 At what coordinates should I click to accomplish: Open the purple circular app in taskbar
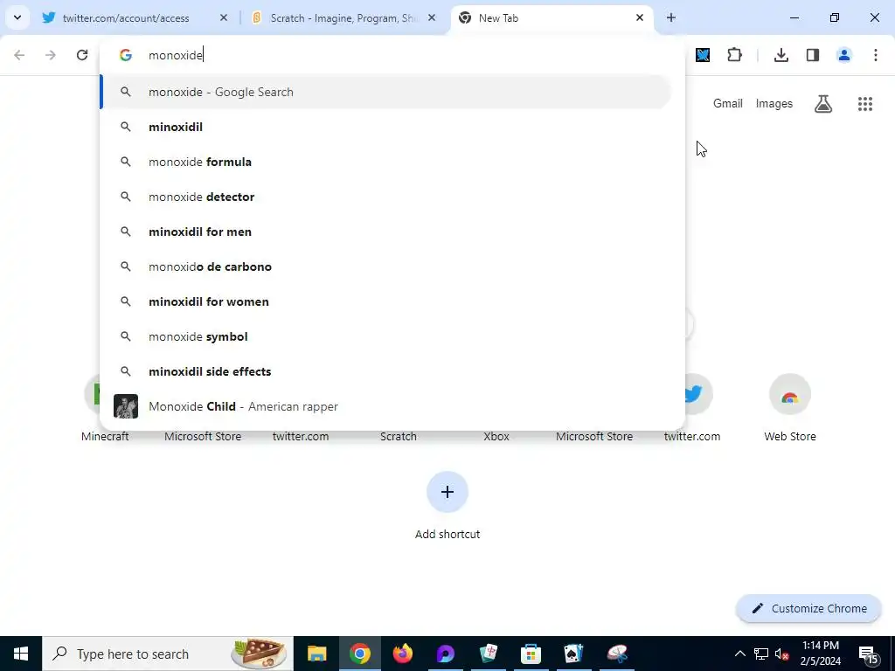point(445,654)
